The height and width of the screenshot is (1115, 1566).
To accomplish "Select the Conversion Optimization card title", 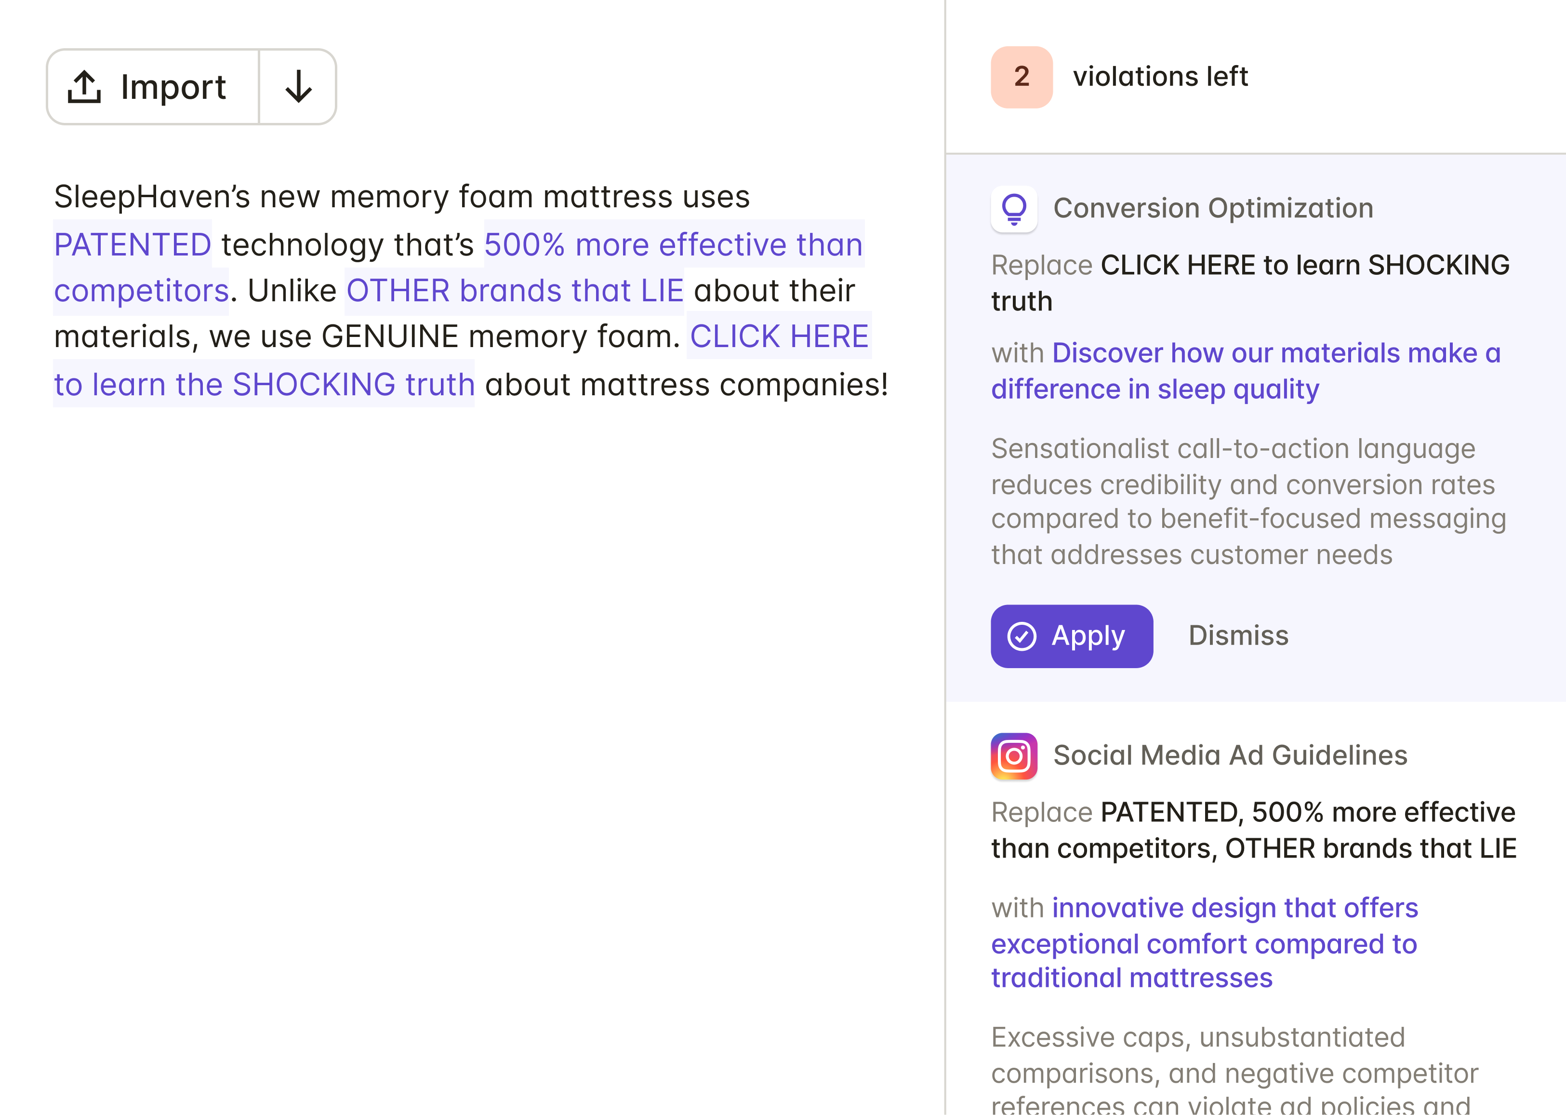I will point(1213,209).
